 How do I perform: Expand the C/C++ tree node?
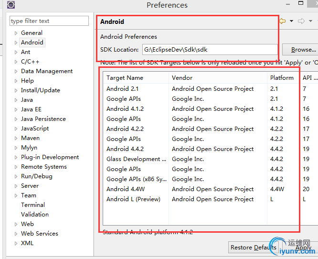16,62
